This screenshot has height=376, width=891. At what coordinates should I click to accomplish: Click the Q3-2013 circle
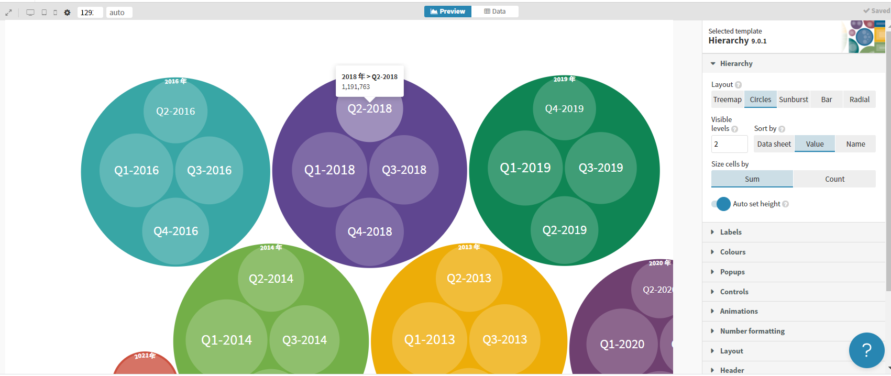click(x=505, y=339)
